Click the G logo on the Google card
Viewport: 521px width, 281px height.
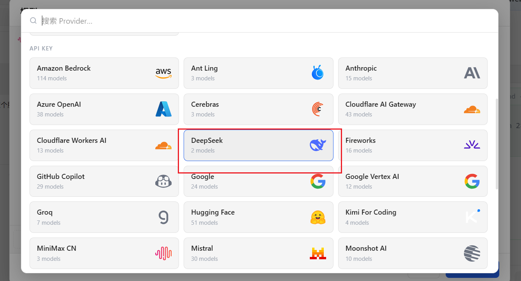(x=318, y=181)
